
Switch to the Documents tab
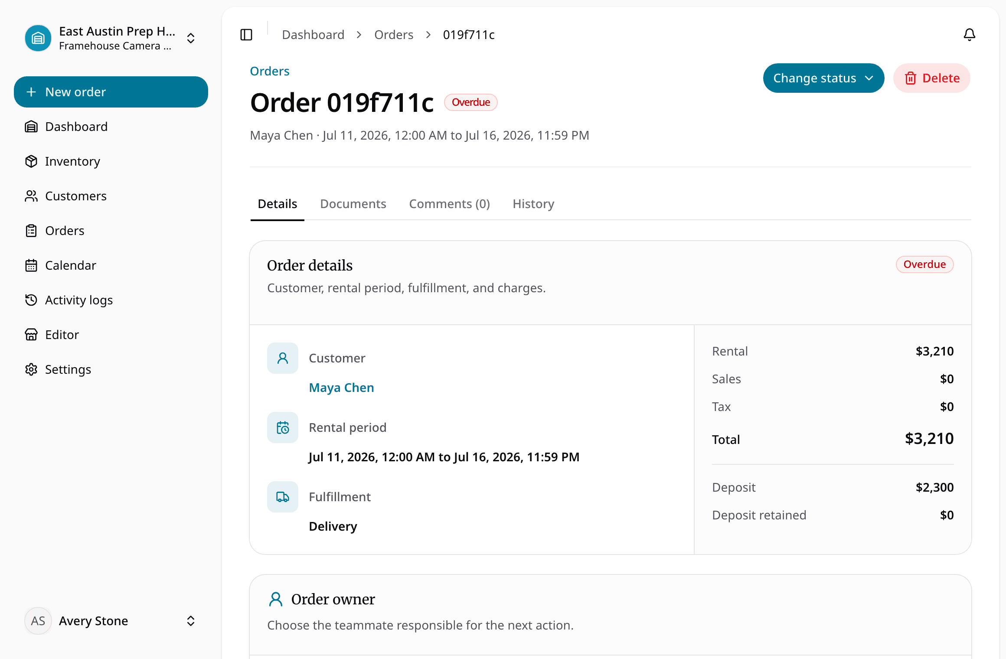353,204
